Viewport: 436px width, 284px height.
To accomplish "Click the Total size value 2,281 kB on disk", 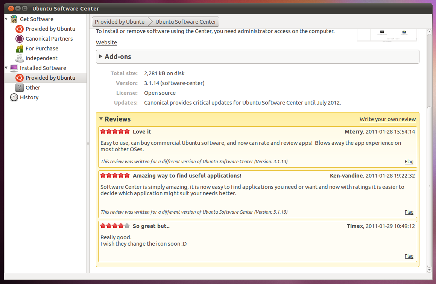I will pyautogui.click(x=164, y=73).
